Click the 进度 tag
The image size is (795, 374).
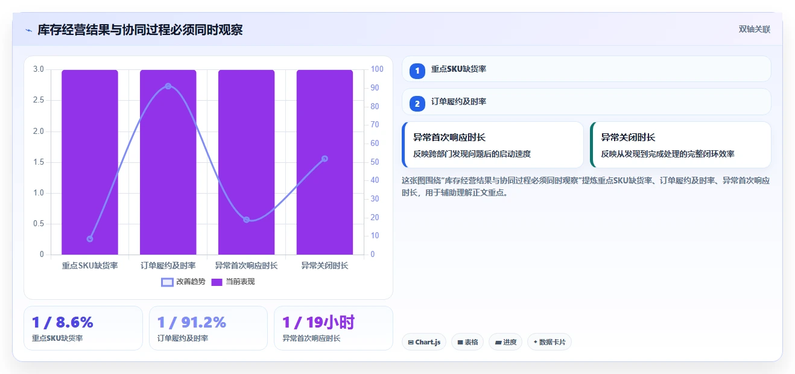coord(505,342)
